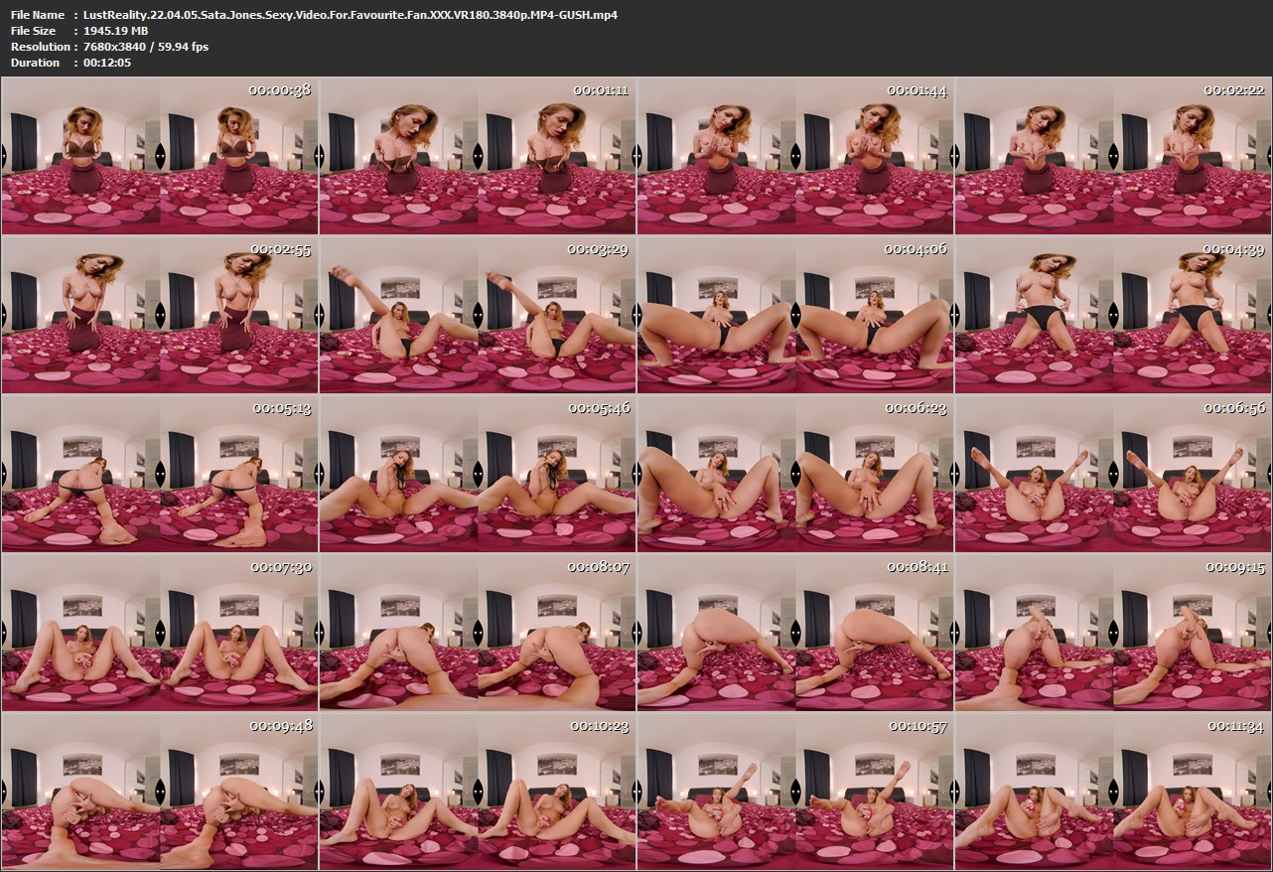Viewport: 1273px width, 872px height.
Task: Select the 00:06:23 preview thumbnail
Action: [795, 474]
